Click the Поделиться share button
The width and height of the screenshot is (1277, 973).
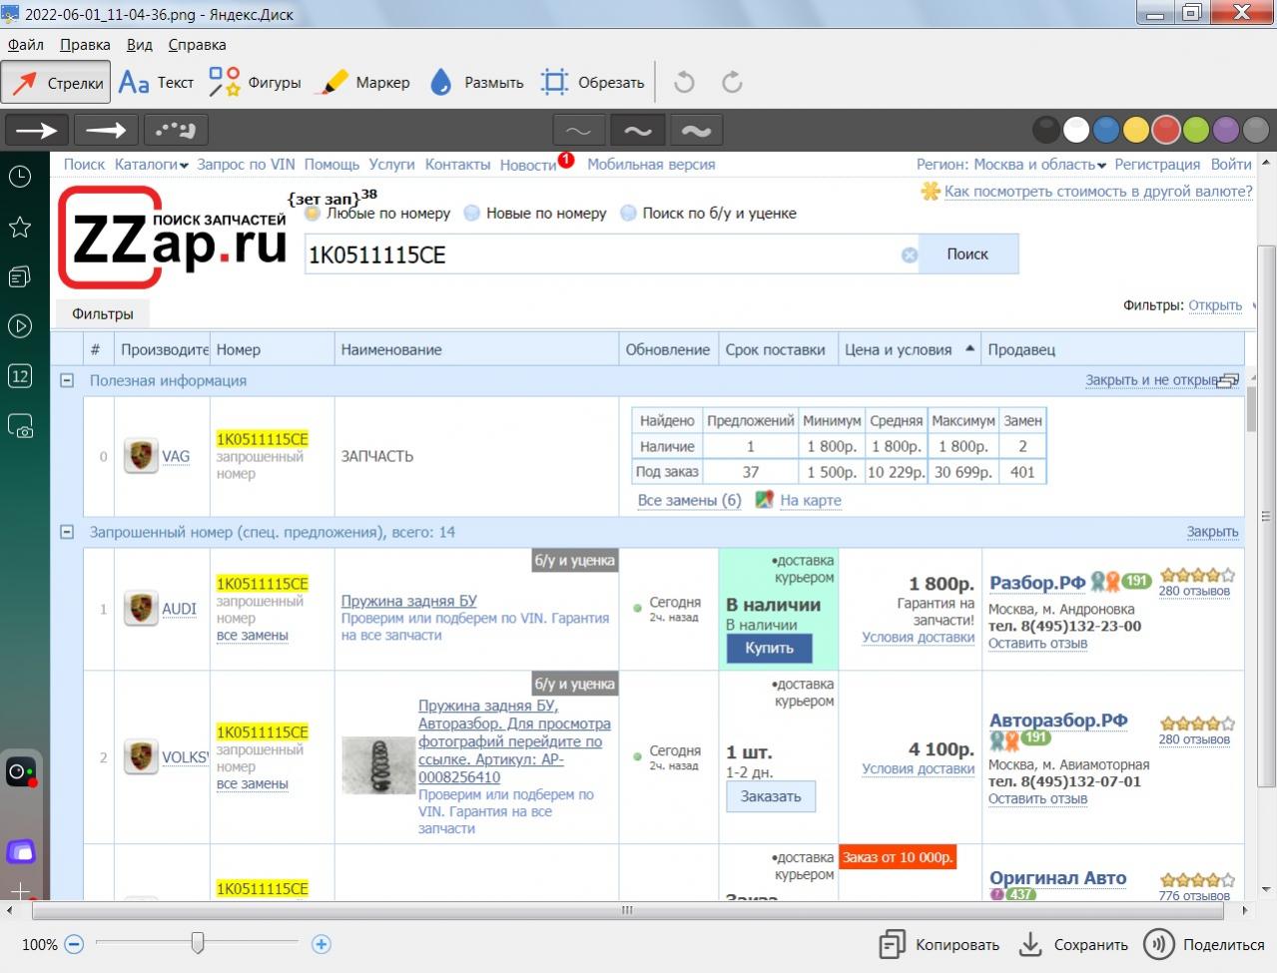tap(1205, 944)
